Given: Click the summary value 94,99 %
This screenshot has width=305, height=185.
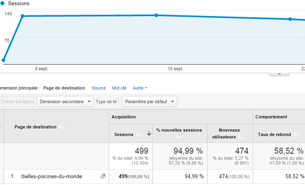Looking at the screenshot, I should pos(188,151).
